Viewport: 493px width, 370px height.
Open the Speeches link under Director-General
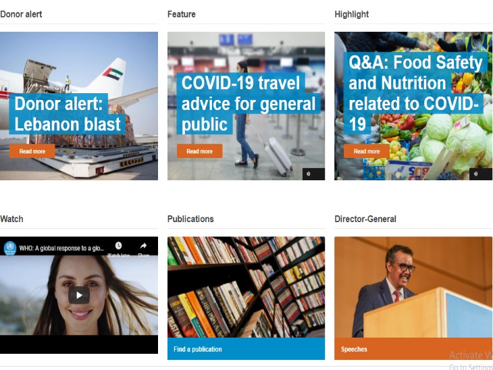click(354, 349)
